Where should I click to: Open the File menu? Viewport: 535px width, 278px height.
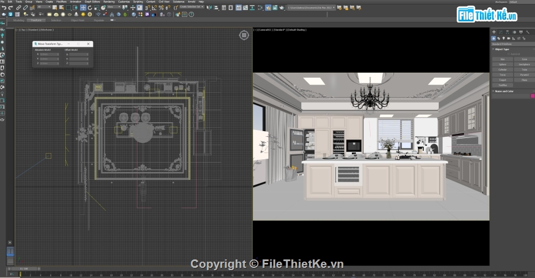coord(3,2)
